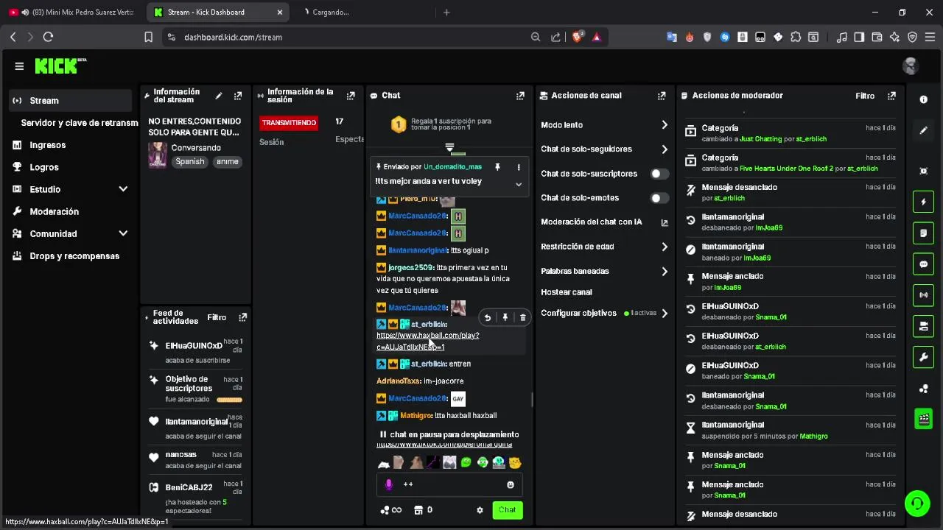
Task: Reply to st_erblich's message with arrow icon
Action: click(487, 317)
